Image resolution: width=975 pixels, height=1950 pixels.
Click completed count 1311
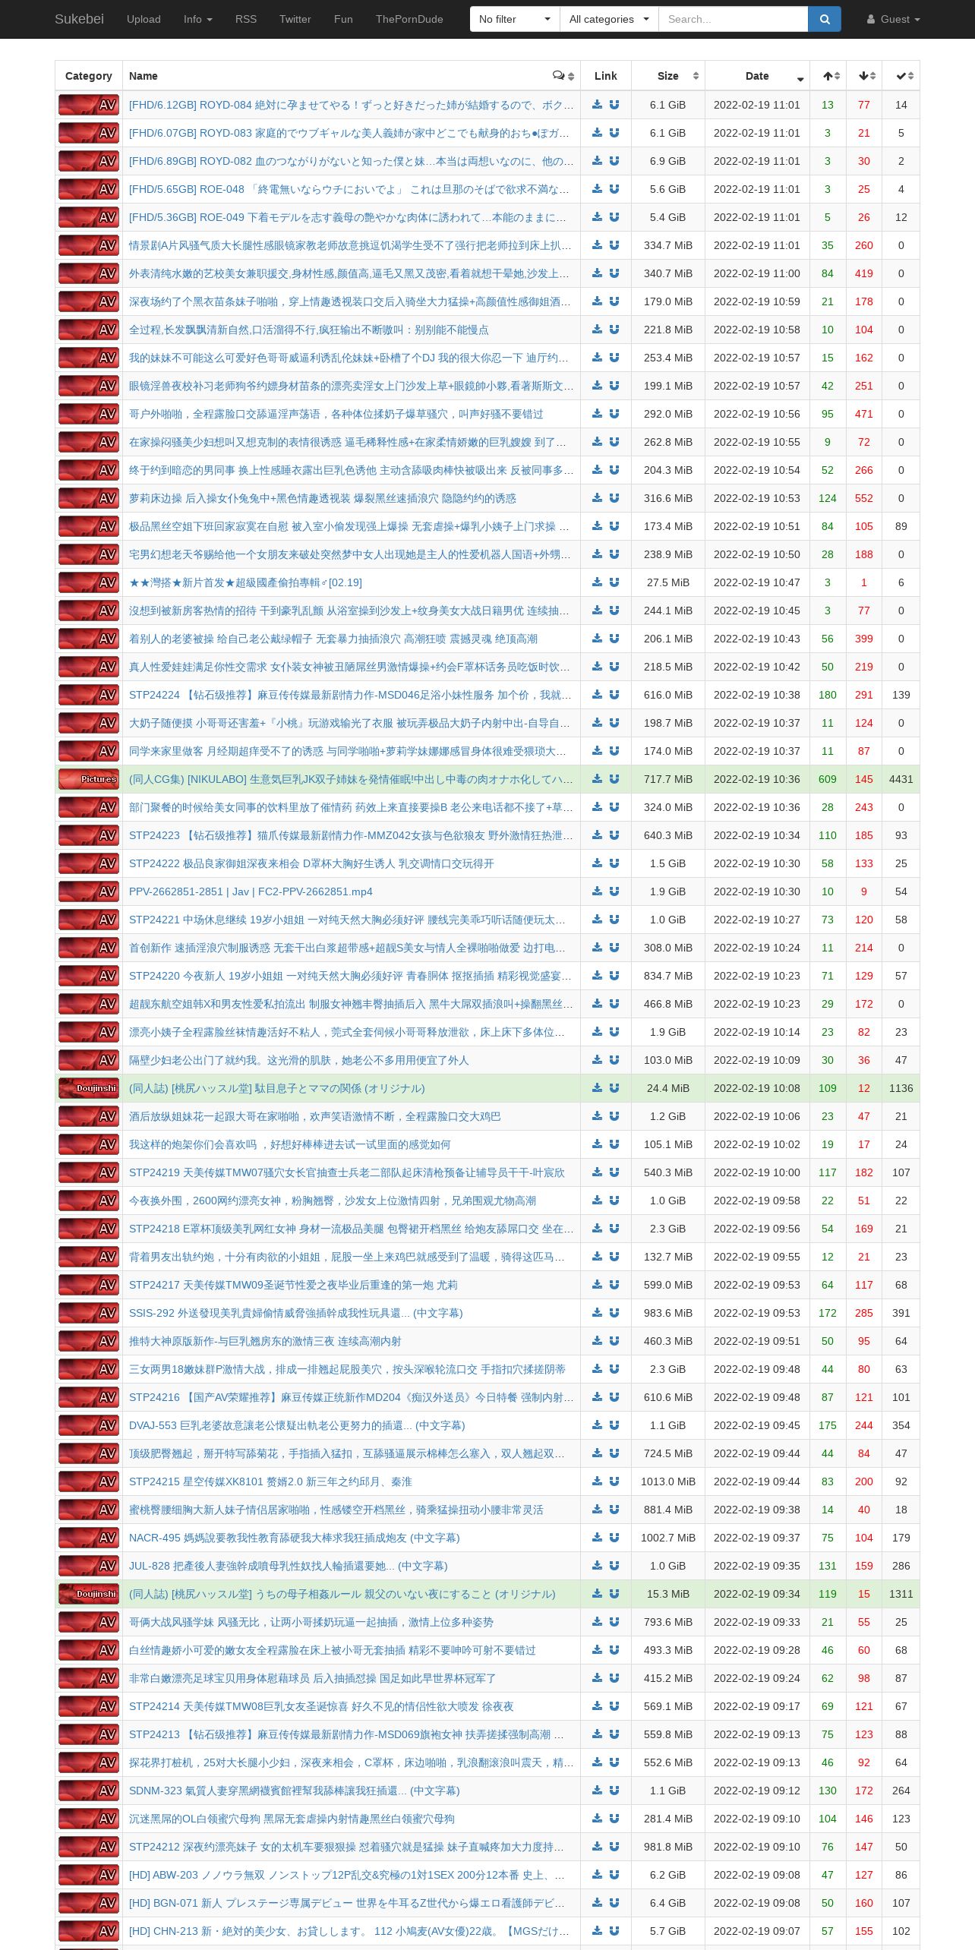coord(901,1594)
